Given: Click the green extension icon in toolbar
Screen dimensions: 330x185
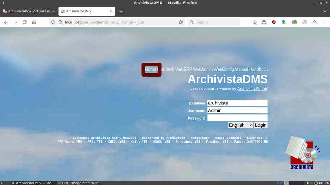Looking at the screenshot, I should tap(294, 22).
